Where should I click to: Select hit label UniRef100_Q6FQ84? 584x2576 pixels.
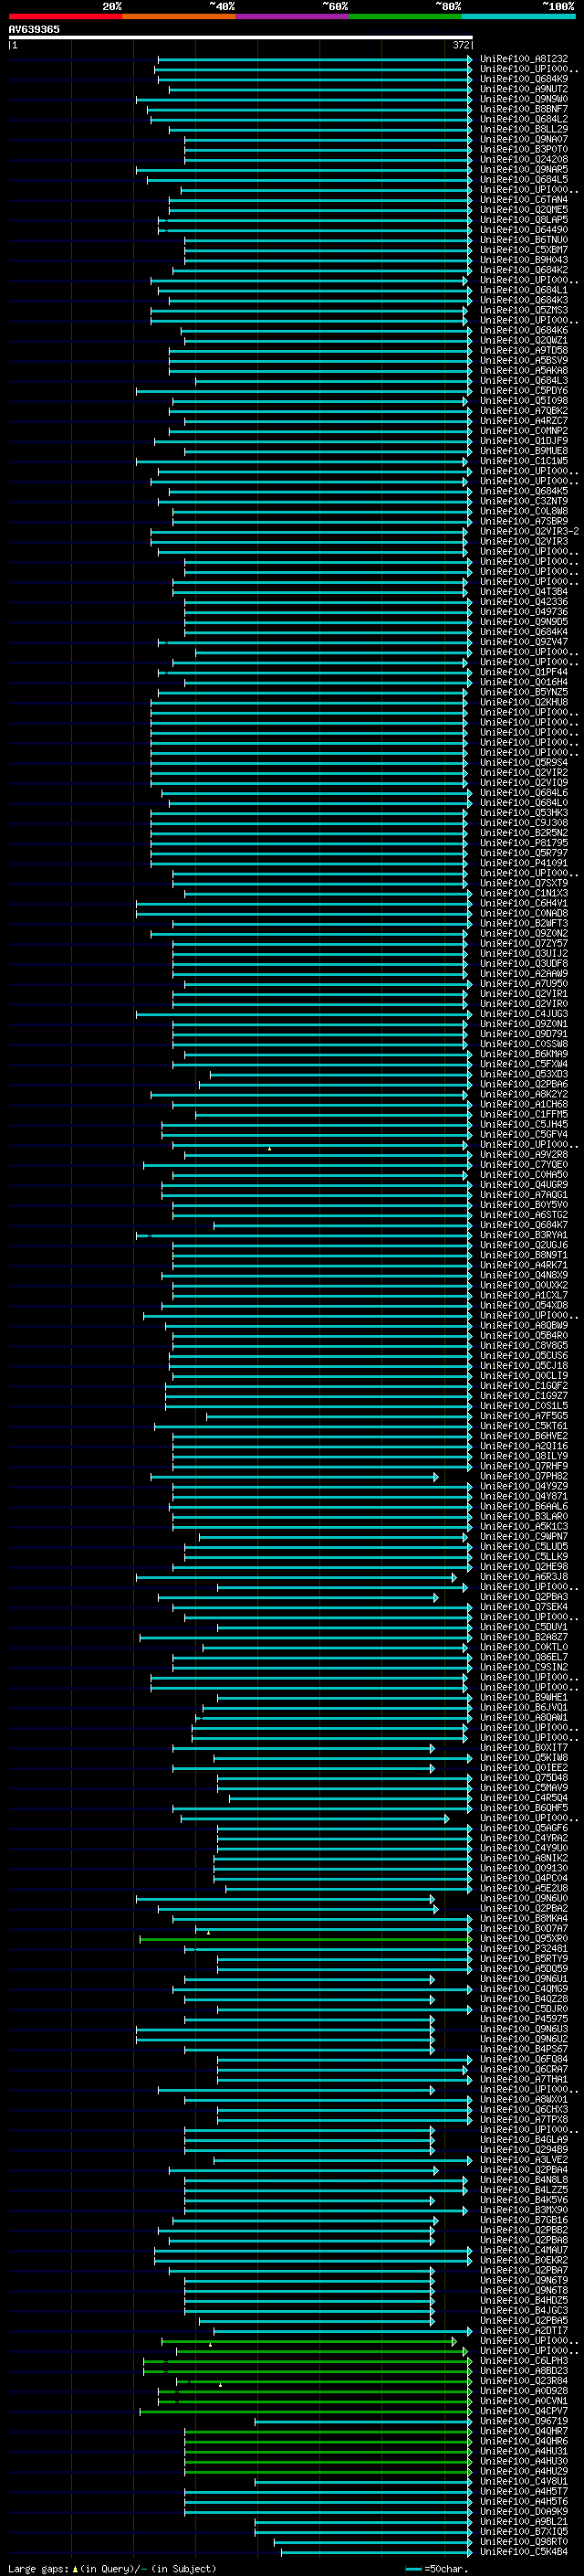pos(524,2059)
